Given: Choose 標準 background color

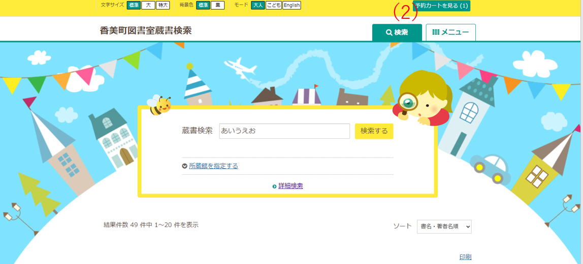Looking at the screenshot, I should tap(203, 6).
